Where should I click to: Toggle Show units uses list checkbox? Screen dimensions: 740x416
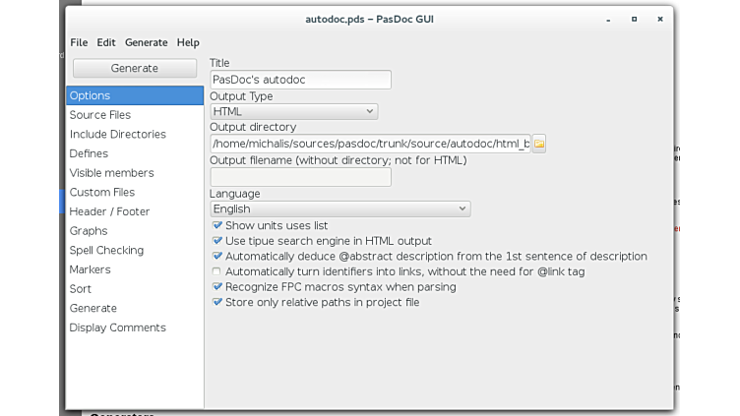(217, 225)
